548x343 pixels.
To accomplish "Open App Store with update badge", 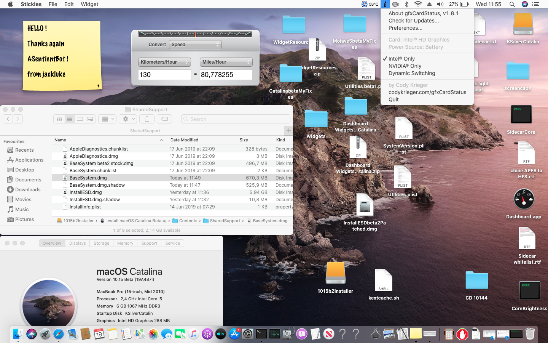I will click(x=234, y=334).
